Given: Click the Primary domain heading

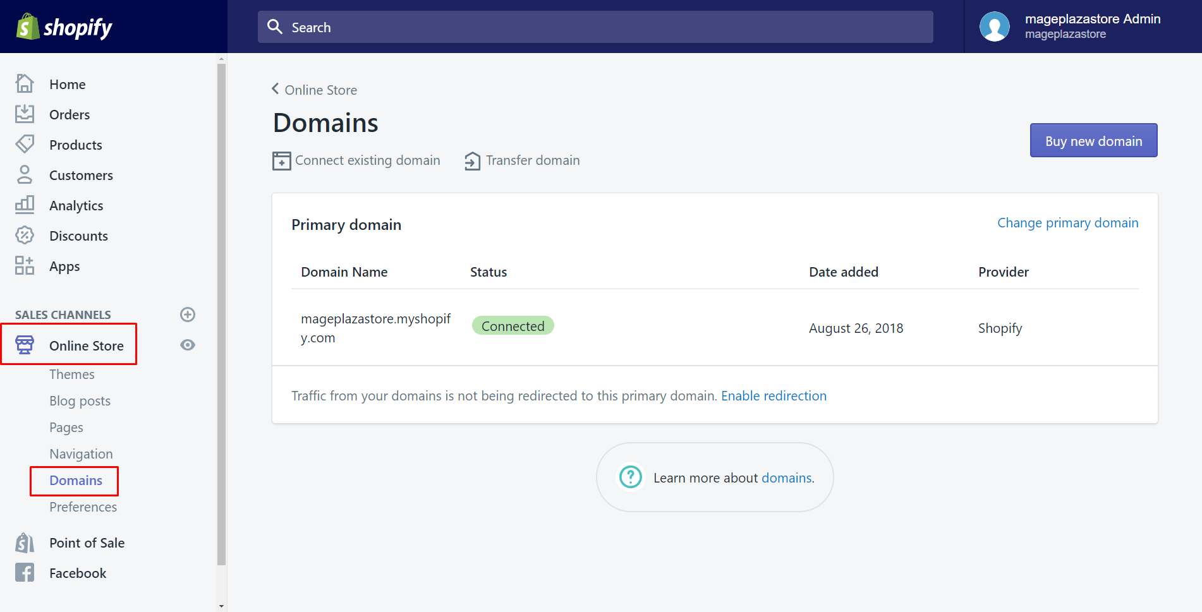Looking at the screenshot, I should 346,225.
